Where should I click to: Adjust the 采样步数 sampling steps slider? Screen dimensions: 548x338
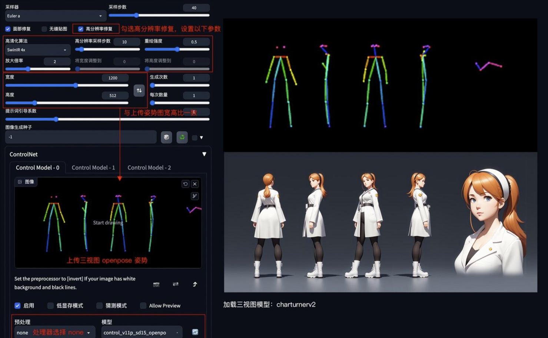pyautogui.click(x=159, y=16)
